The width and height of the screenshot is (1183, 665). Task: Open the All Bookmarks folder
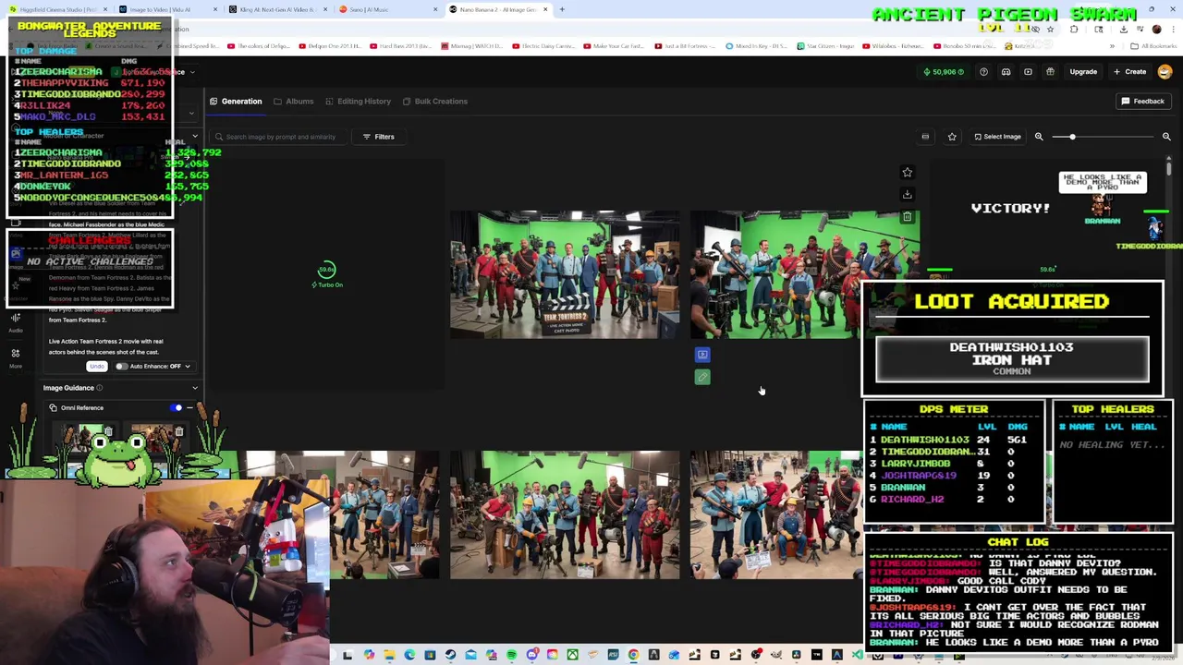tap(1154, 46)
